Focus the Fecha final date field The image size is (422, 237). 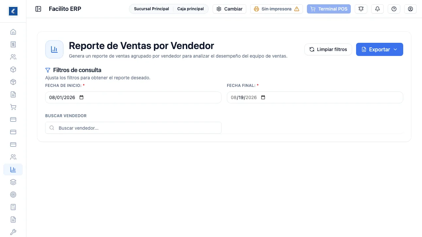pyautogui.click(x=315, y=97)
